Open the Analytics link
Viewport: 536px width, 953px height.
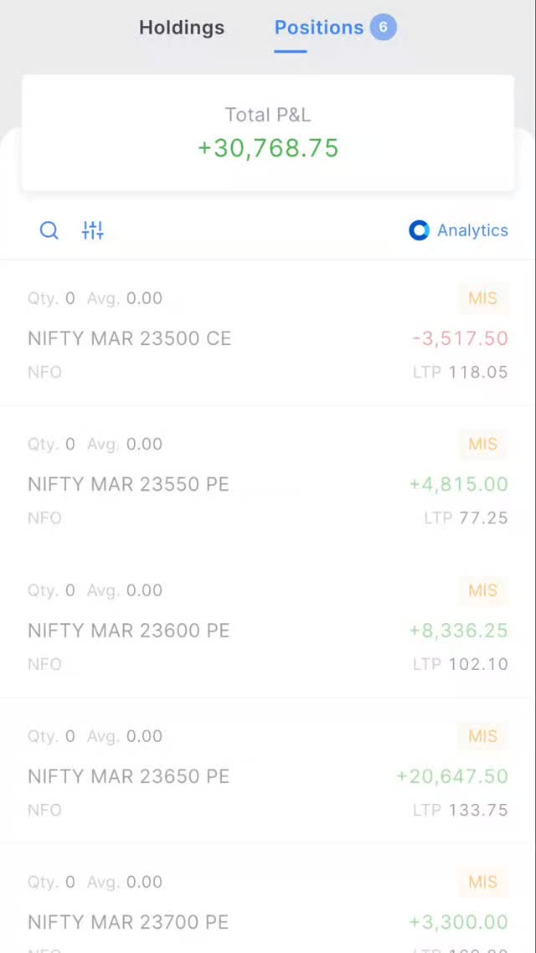click(472, 230)
